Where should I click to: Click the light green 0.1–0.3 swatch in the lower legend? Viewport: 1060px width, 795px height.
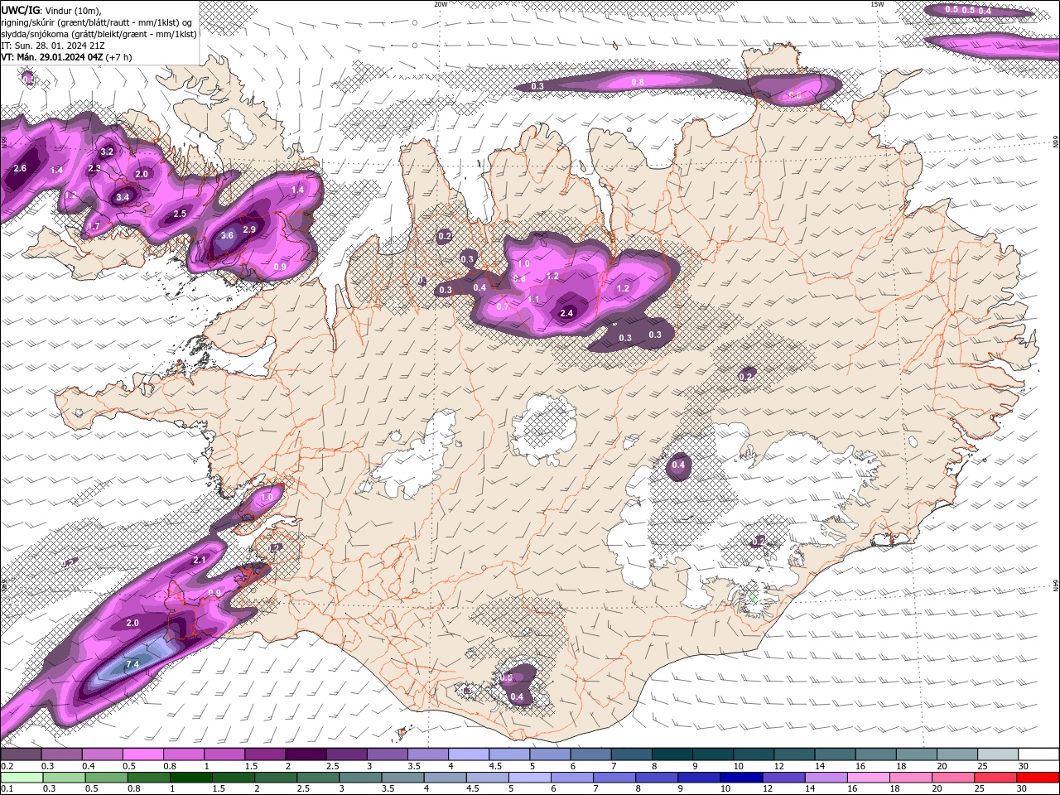(x=22, y=778)
